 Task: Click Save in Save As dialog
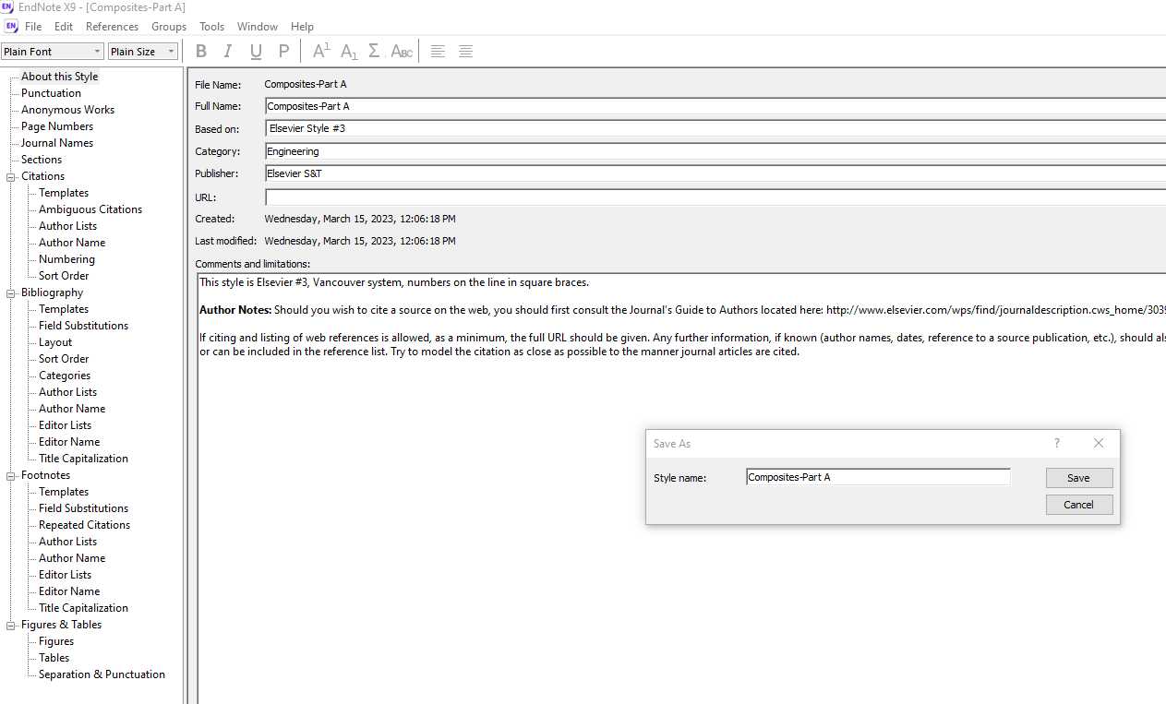1079,478
